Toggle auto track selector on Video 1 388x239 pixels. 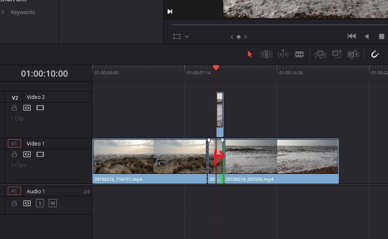[x=27, y=154]
